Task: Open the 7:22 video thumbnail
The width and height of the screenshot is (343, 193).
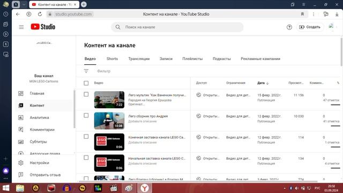Action: (x=109, y=100)
